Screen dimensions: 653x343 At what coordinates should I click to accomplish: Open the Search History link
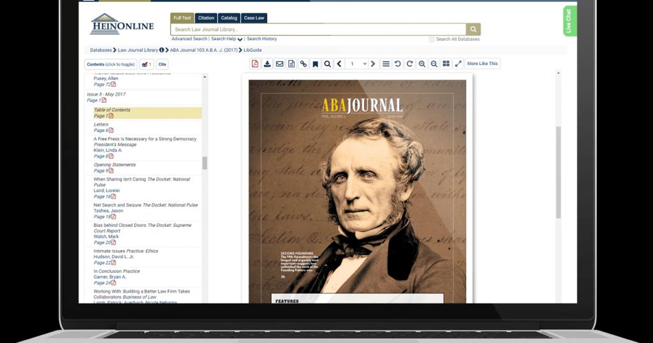261,39
